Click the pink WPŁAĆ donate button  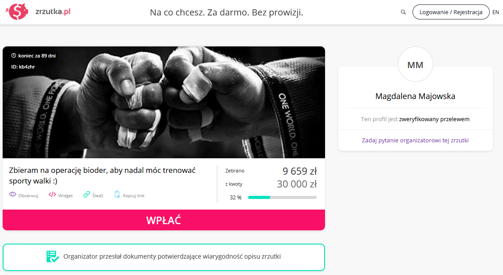163,220
